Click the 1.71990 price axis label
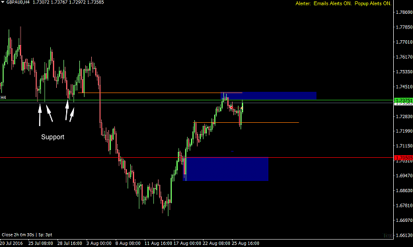 [x=404, y=131]
